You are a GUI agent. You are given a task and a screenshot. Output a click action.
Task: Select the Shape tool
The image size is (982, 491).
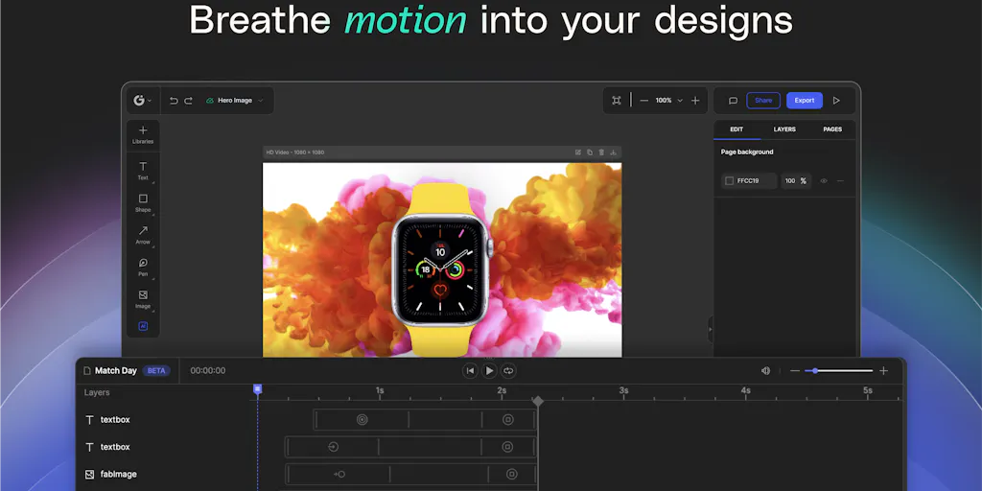pyautogui.click(x=143, y=202)
